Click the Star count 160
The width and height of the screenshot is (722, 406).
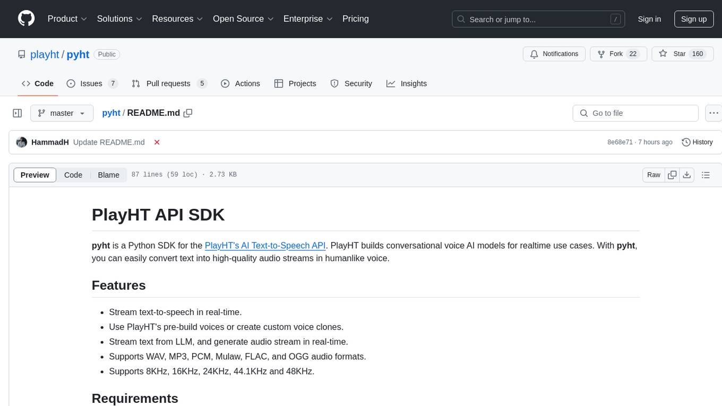[x=698, y=54]
